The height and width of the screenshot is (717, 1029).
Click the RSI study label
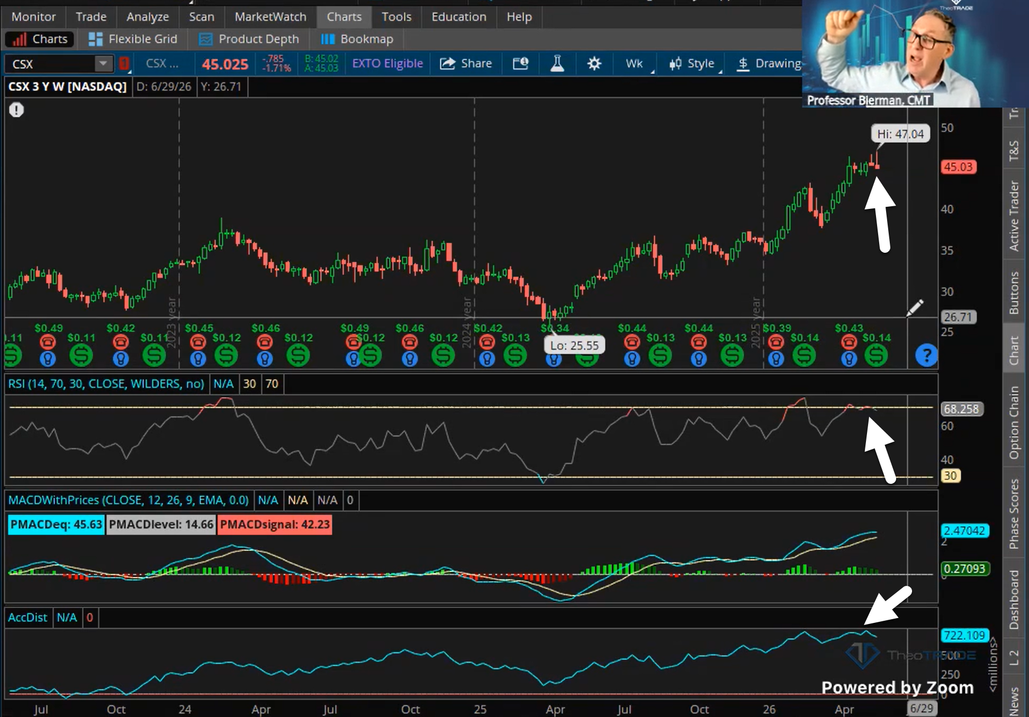click(106, 383)
